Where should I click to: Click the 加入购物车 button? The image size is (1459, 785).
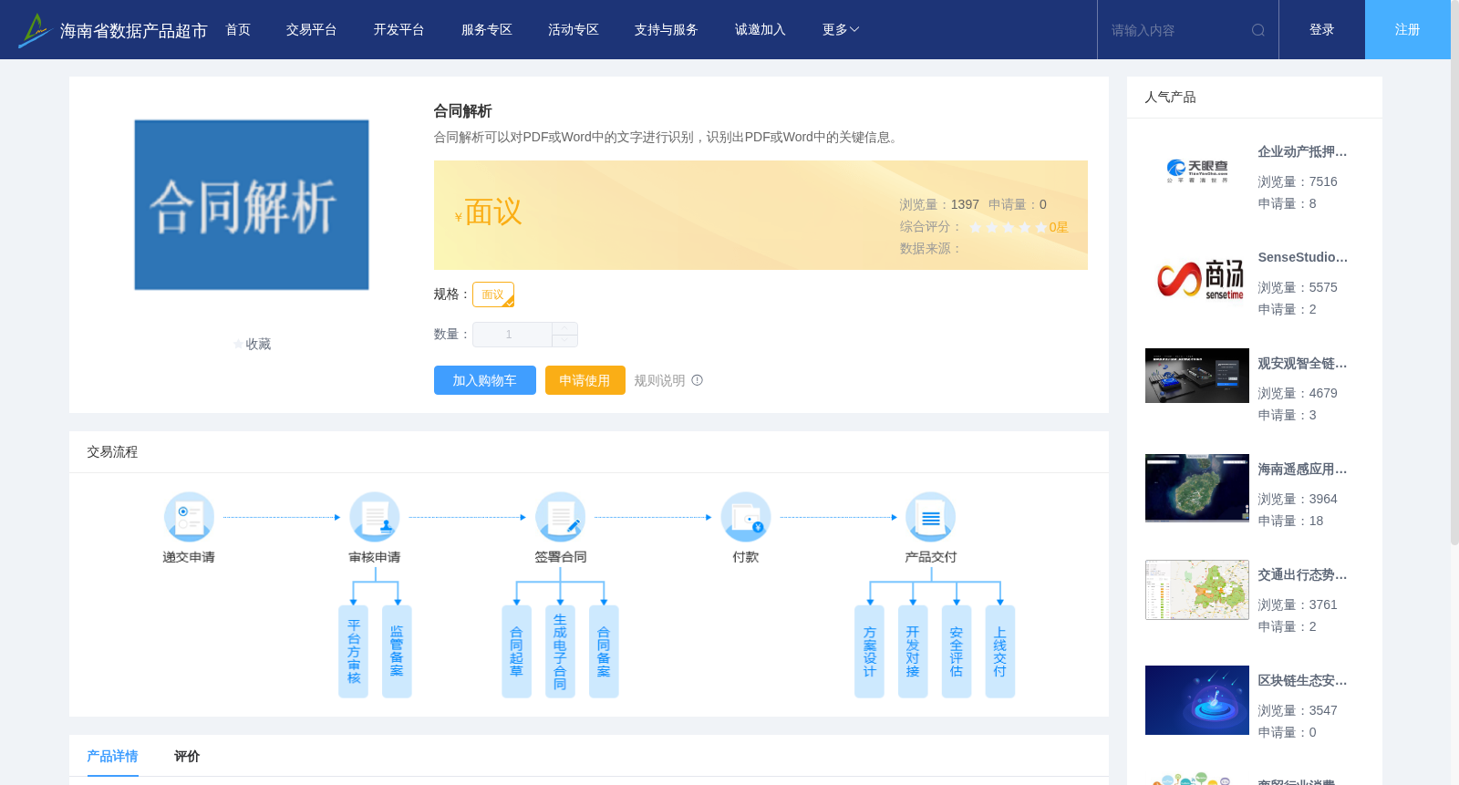[485, 380]
